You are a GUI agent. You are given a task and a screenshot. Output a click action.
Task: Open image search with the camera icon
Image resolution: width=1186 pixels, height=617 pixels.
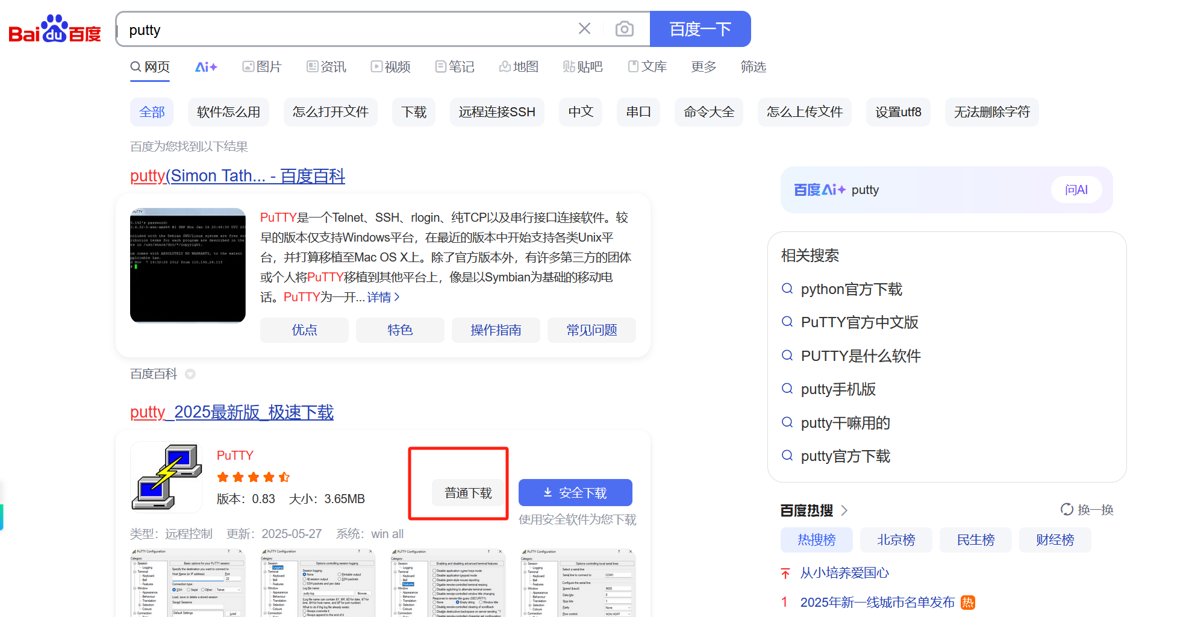(625, 28)
